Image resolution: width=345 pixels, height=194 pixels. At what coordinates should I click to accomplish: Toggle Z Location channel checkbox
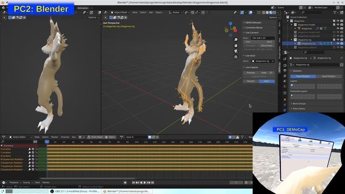pos(33,156)
